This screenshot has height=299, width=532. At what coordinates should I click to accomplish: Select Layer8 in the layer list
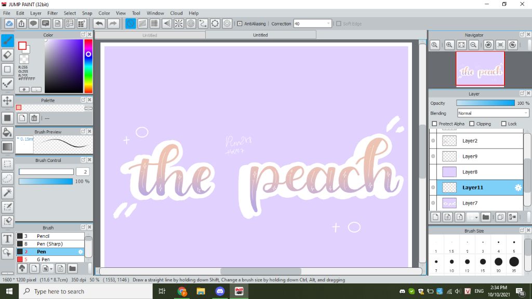click(480, 172)
